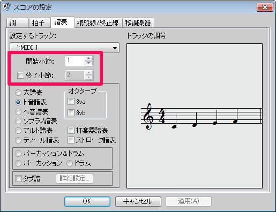
Task: Choose the ヘ音譜表 option
Action: pyautogui.click(x=18, y=112)
